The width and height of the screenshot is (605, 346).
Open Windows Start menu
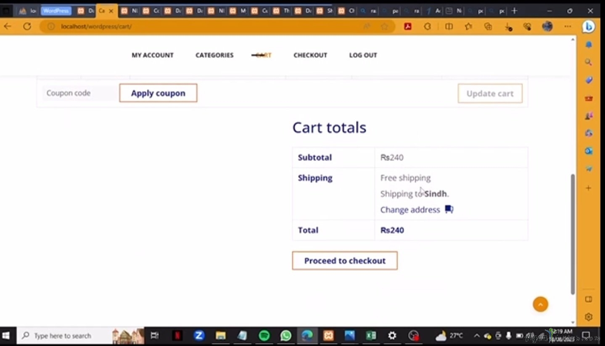[x=6, y=335]
